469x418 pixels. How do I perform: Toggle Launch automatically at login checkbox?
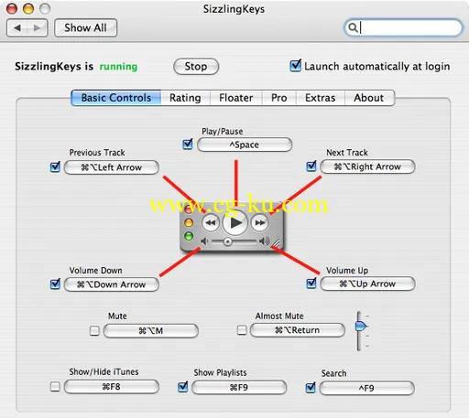(x=295, y=66)
